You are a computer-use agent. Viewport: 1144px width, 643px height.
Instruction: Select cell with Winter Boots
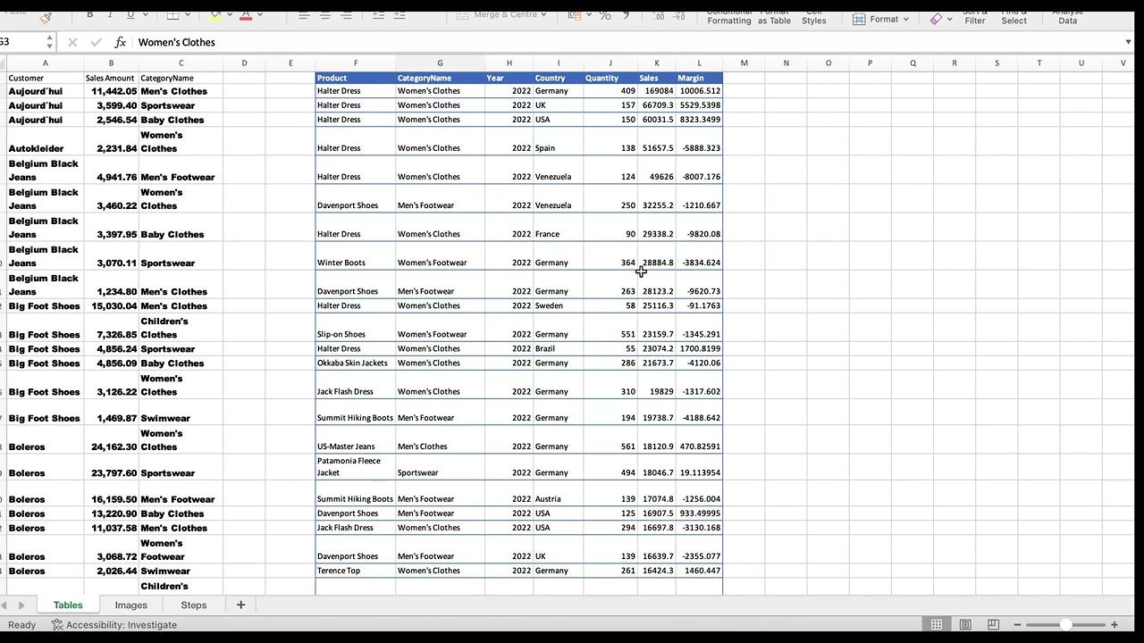355,255
